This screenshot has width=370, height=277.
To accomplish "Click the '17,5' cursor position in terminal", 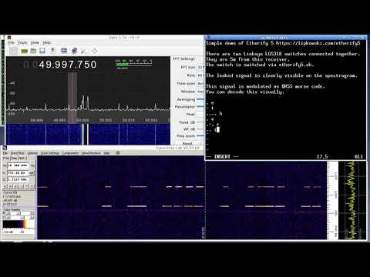I will click(x=322, y=156).
